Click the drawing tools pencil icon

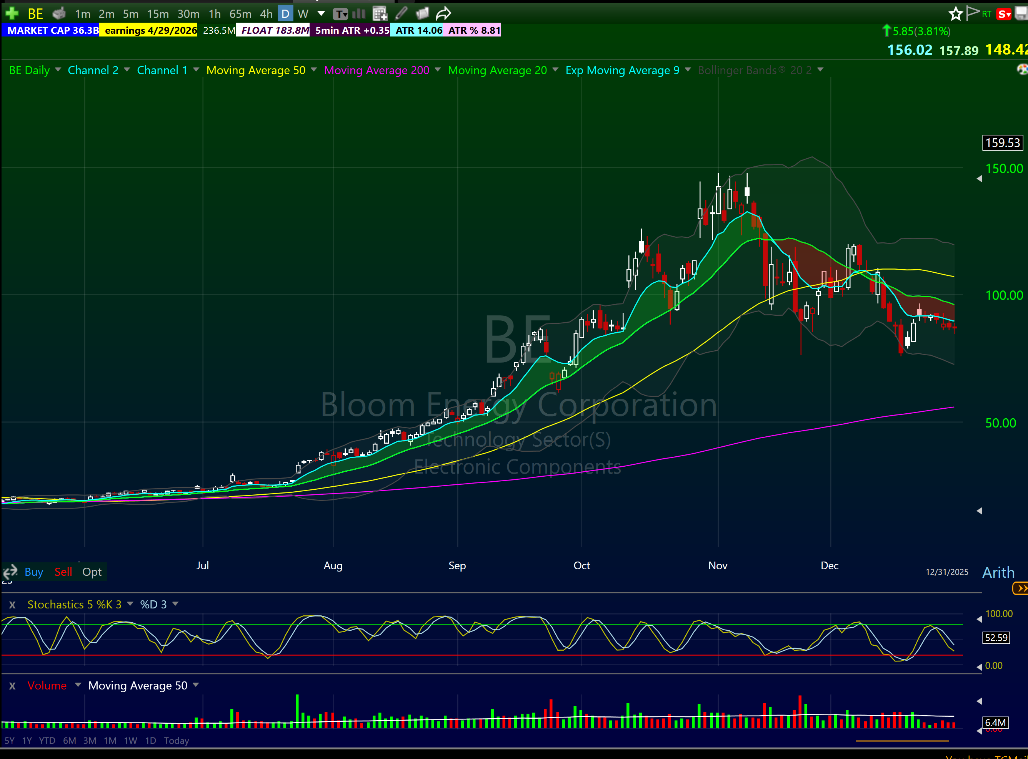point(402,14)
